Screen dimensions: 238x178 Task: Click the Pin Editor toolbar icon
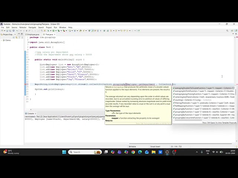(x=138, y=31)
